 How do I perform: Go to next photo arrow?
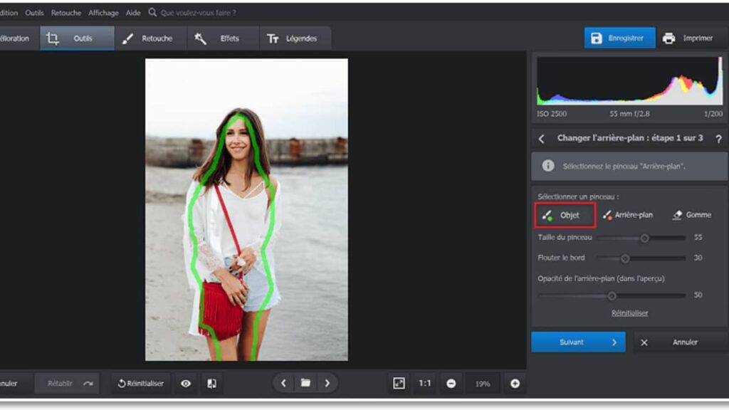327,383
